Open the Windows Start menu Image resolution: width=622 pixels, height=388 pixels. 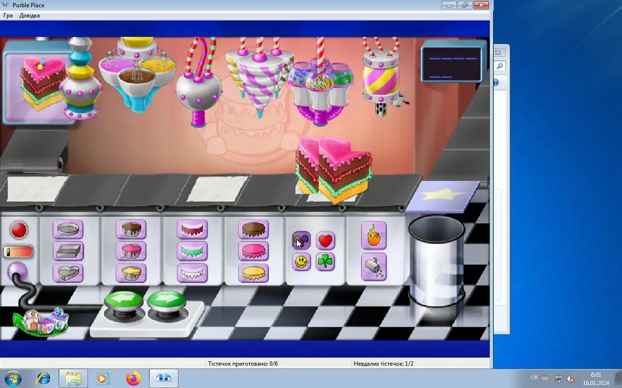pyautogui.click(x=13, y=378)
